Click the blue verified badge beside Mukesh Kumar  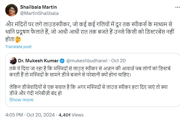pyautogui.click(x=62, y=61)
